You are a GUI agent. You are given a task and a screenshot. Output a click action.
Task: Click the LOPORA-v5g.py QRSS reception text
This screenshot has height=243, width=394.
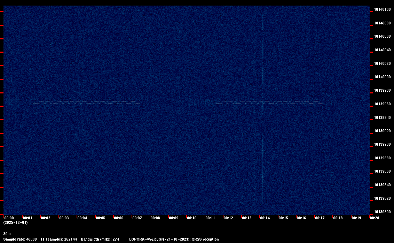[174, 239]
